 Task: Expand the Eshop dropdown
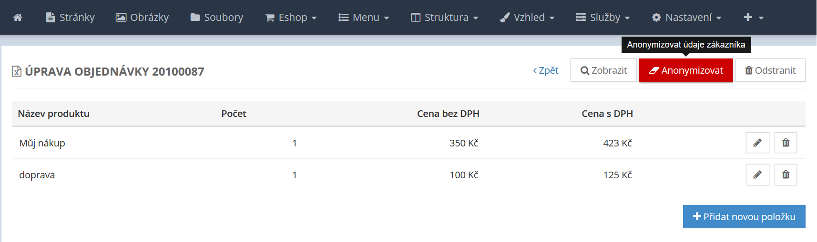291,18
